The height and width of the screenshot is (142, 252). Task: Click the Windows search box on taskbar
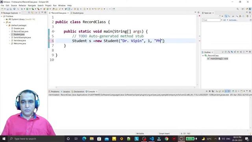[36, 138]
